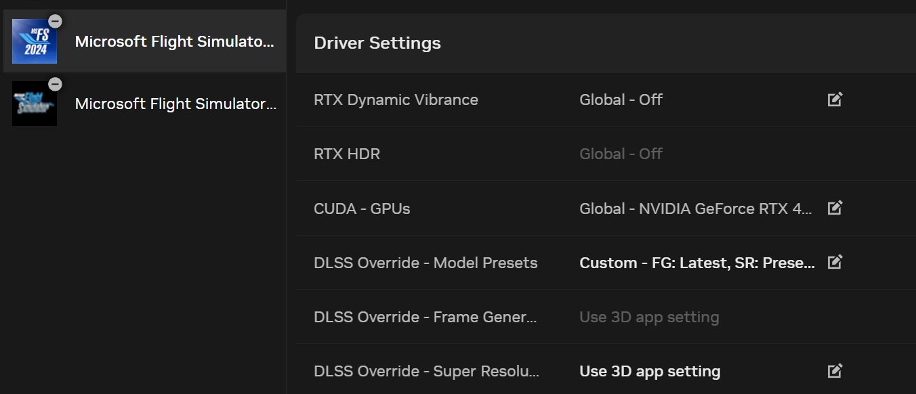This screenshot has height=394, width=916.
Task: Click the RTX Dynamic Vibrance label
Action: tap(396, 100)
